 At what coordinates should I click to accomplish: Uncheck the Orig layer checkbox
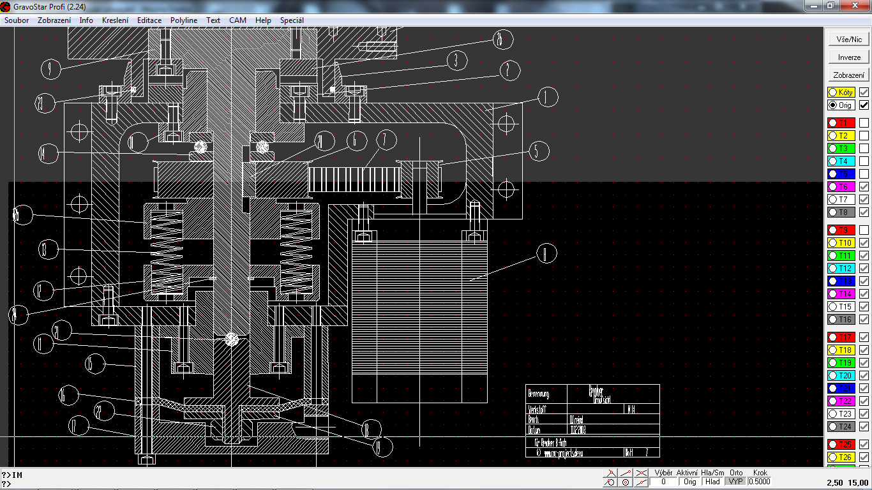864,105
